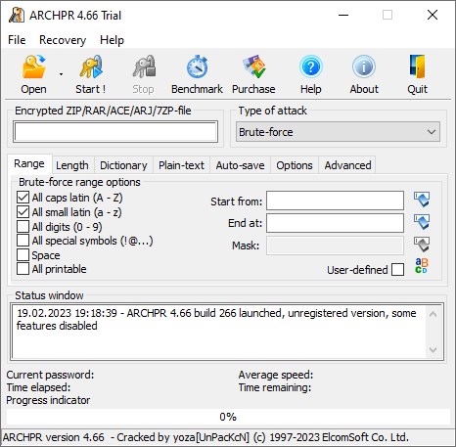
Task: Toggle the User-defined checkbox
Action: [x=397, y=270]
